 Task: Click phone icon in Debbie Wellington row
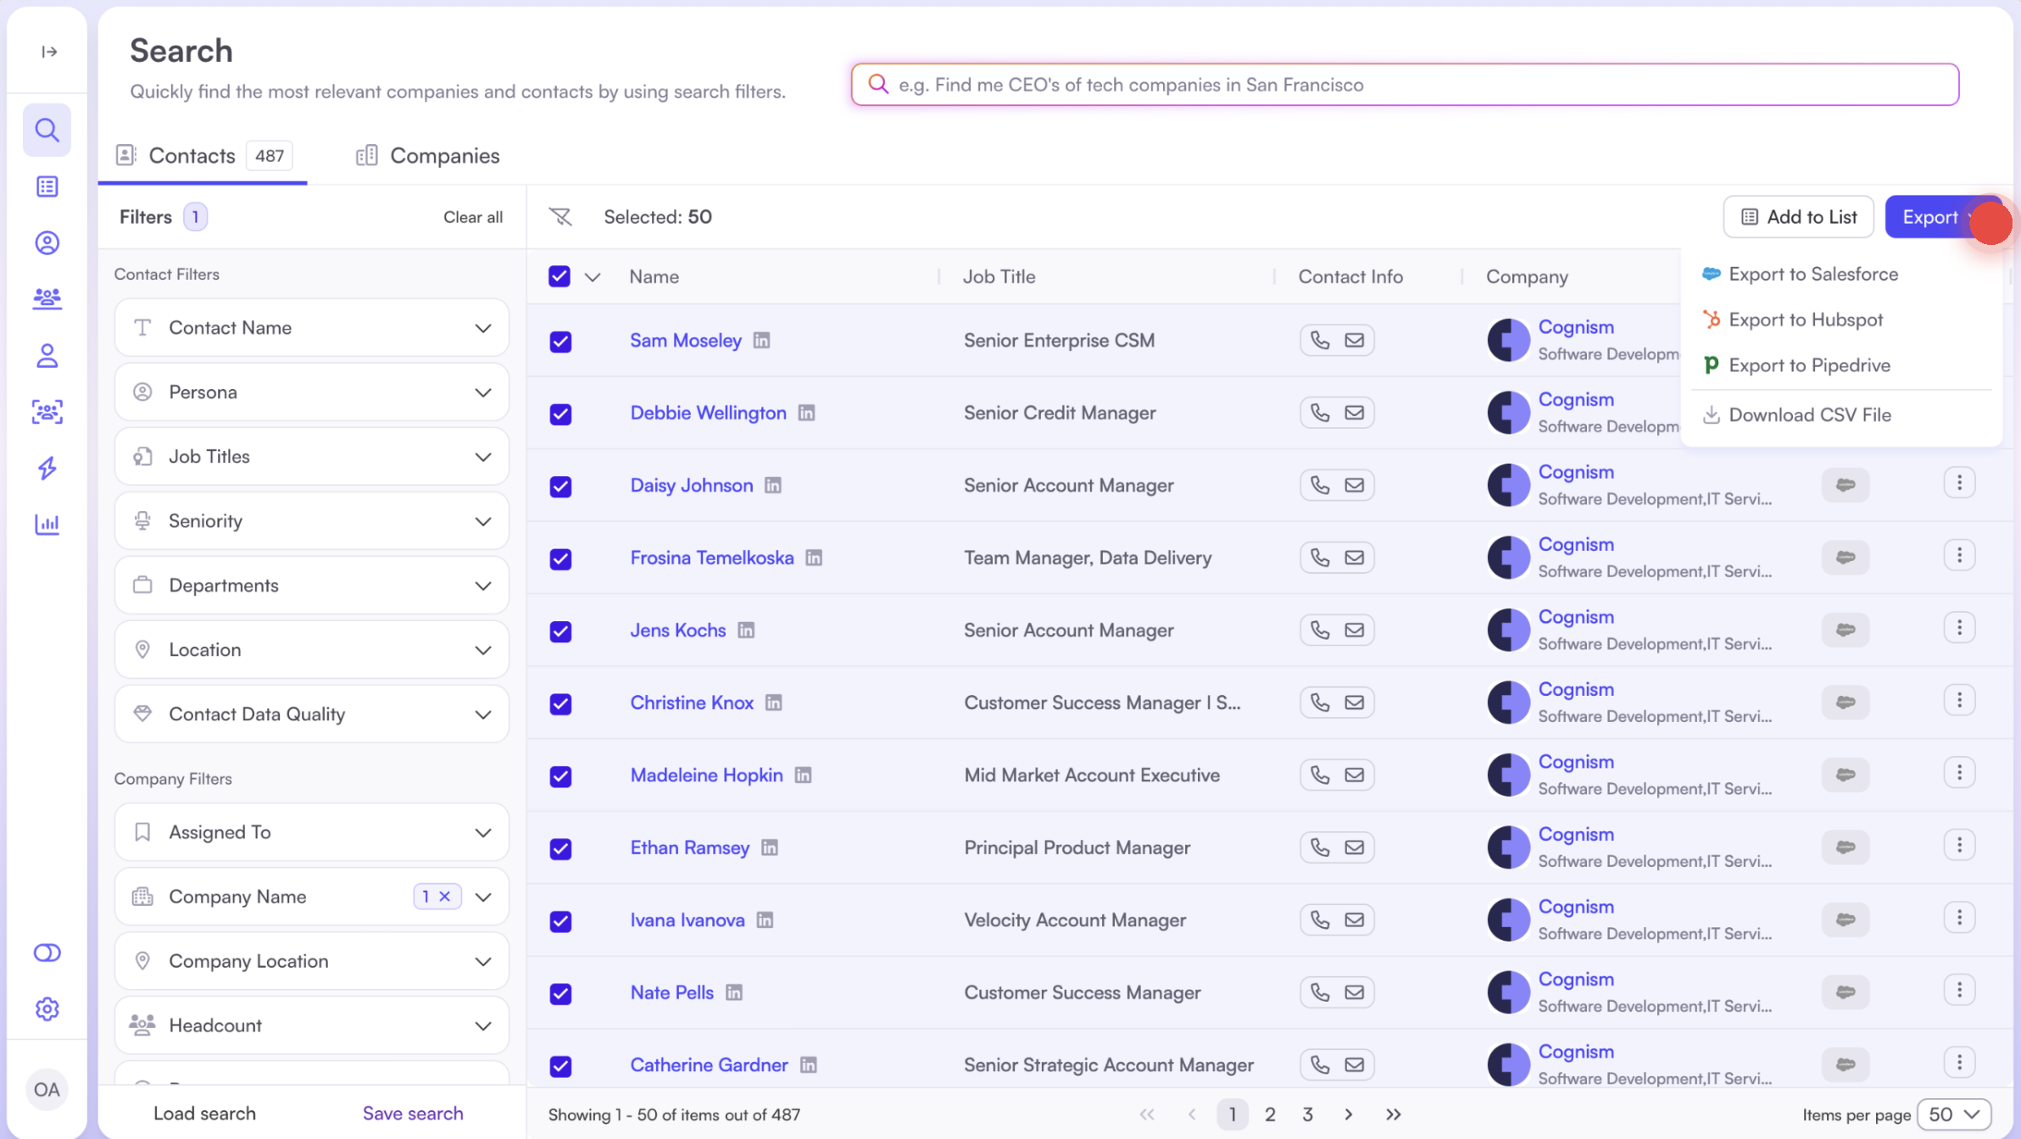pyautogui.click(x=1320, y=413)
